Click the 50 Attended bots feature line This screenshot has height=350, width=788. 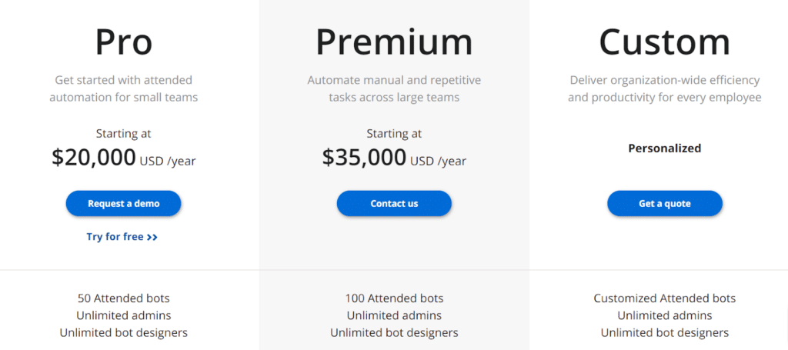[x=123, y=298]
